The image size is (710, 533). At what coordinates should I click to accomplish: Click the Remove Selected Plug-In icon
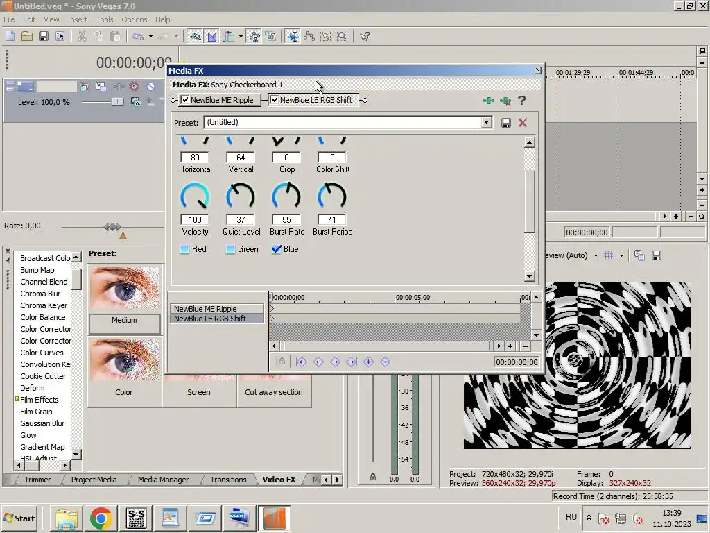[505, 101]
